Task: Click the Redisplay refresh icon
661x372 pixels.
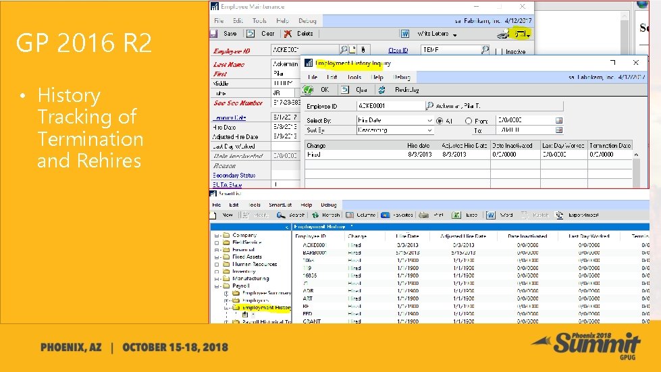Action: (382, 90)
